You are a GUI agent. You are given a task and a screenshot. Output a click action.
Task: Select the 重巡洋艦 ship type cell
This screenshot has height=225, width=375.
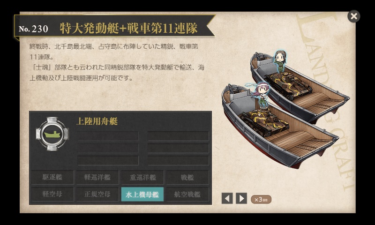point(142,177)
